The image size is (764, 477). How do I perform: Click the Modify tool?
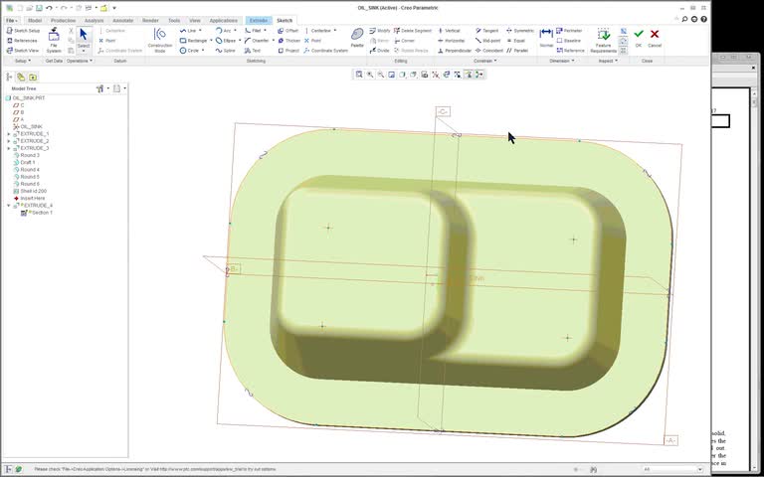(x=380, y=31)
